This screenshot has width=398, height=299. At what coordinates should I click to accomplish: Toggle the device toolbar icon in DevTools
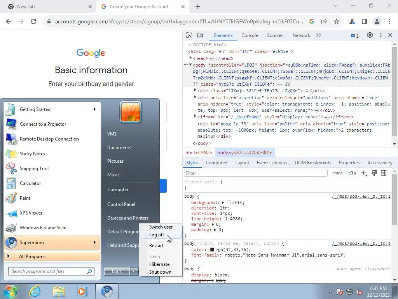pyautogui.click(x=200, y=35)
